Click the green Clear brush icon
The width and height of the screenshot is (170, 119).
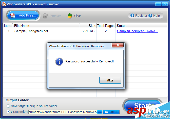pyautogui.click(x=70, y=16)
